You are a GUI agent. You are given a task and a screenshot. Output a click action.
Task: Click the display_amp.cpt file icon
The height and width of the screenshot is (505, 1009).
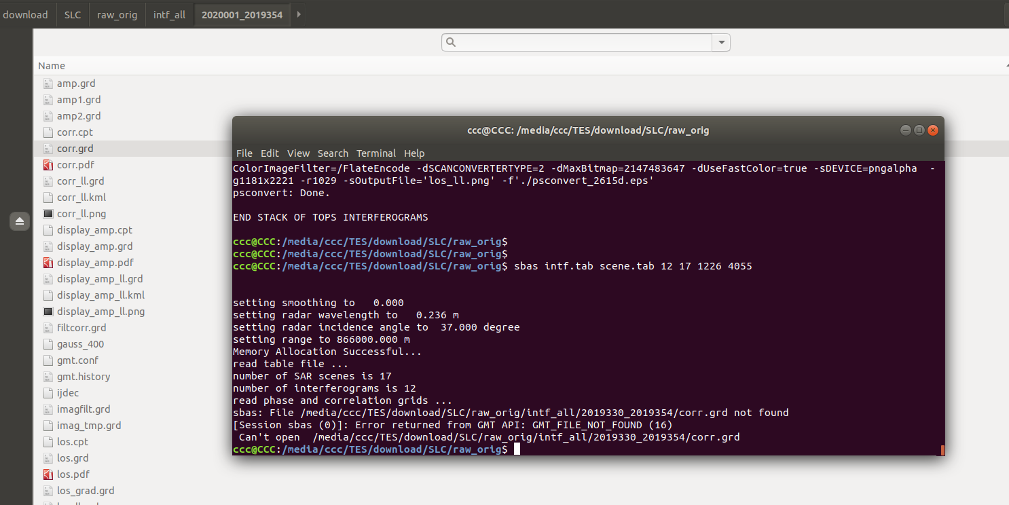(x=48, y=230)
